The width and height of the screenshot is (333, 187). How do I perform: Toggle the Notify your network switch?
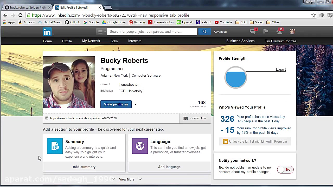285,170
